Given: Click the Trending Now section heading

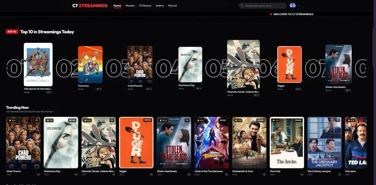Looking at the screenshot, I should coord(17,107).
